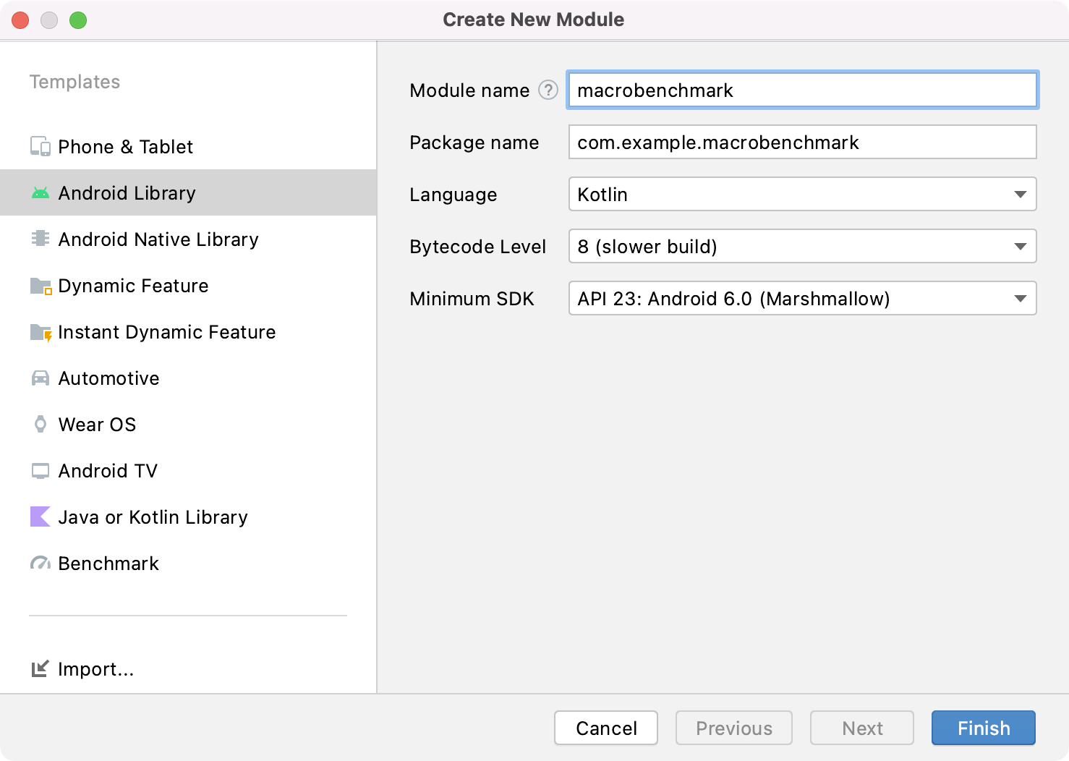The width and height of the screenshot is (1069, 761).
Task: Select the Android TV screen icon
Action: tap(41, 471)
